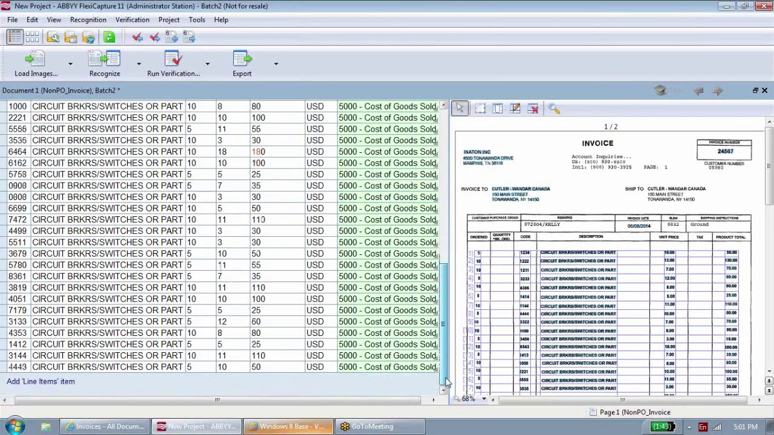Show hidden system tray icons arrow
This screenshot has height=435, width=774.
tap(689, 427)
